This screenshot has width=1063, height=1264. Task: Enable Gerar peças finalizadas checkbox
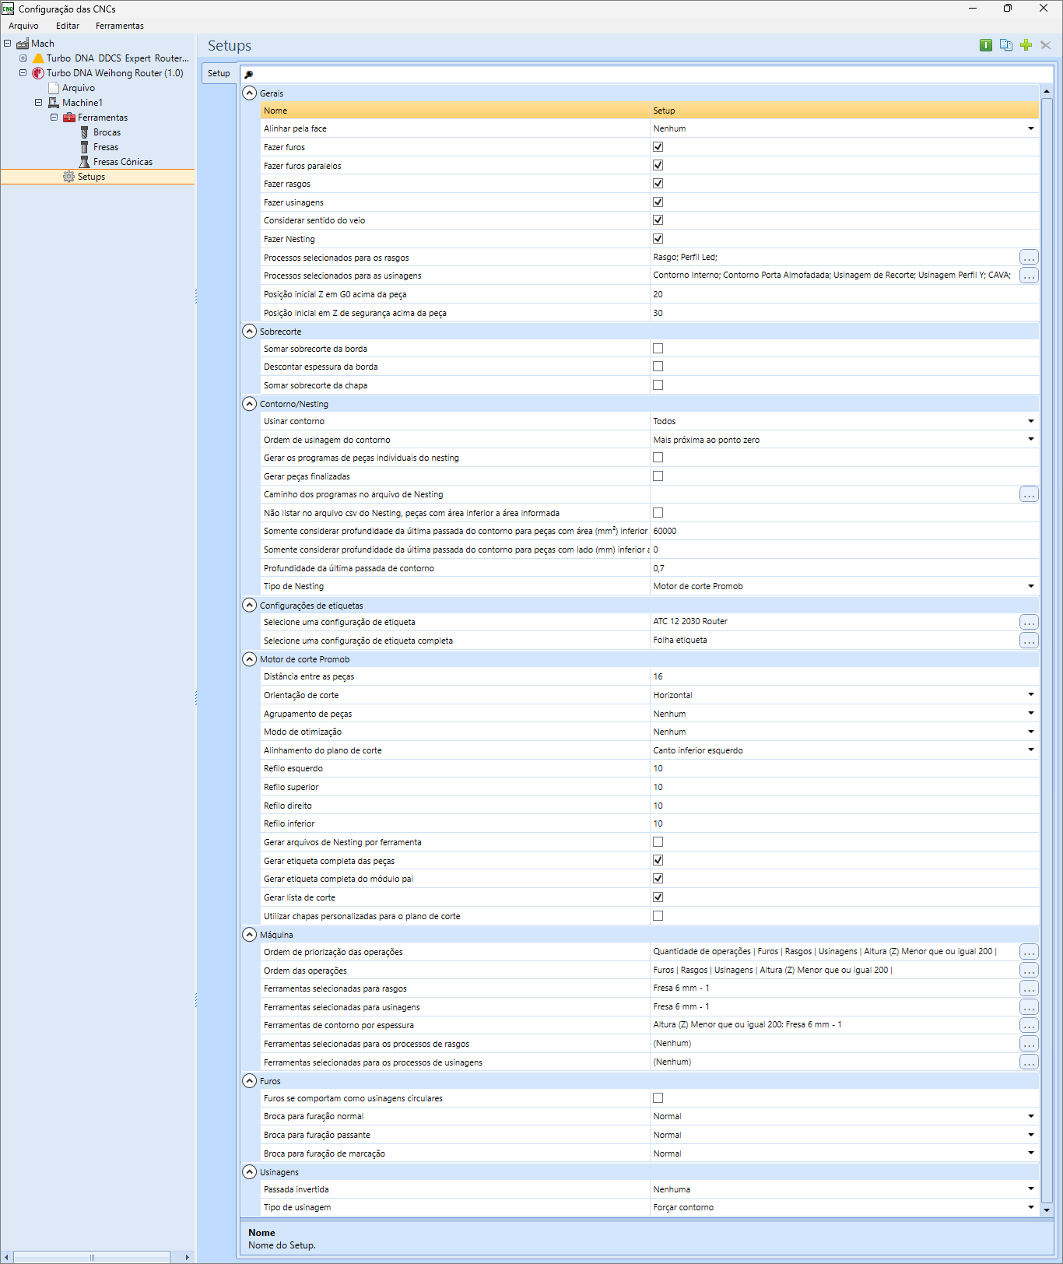point(658,476)
